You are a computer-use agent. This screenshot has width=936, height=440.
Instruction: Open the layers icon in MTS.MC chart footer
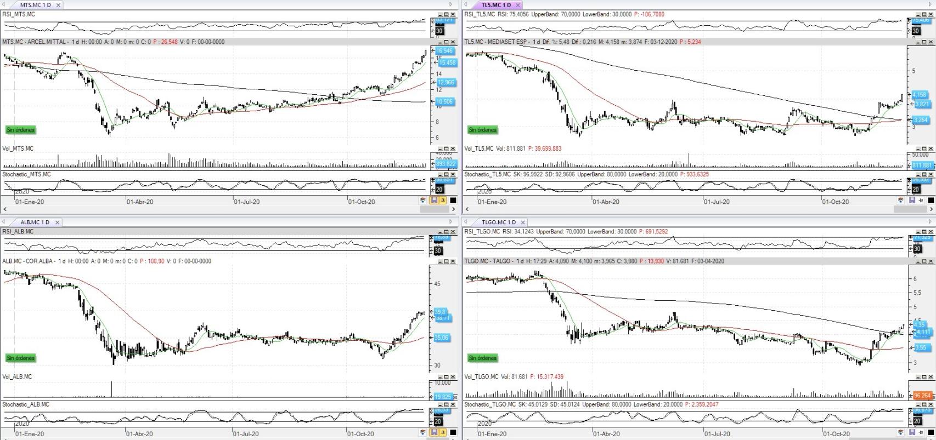[422, 201]
